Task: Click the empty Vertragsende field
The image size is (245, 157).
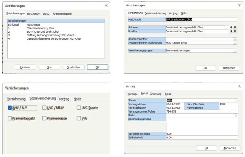Action: pos(229,108)
